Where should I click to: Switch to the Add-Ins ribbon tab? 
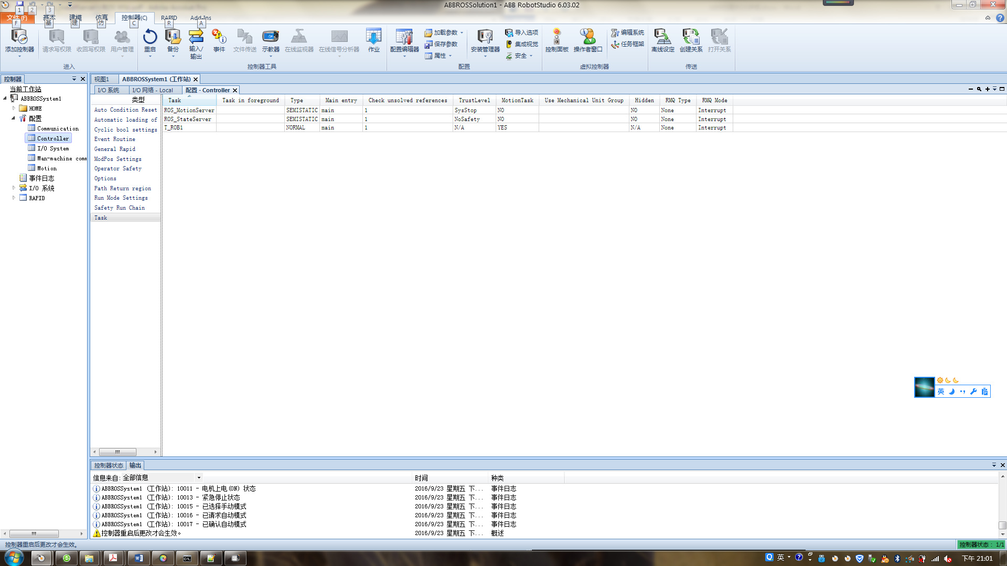pos(200,18)
